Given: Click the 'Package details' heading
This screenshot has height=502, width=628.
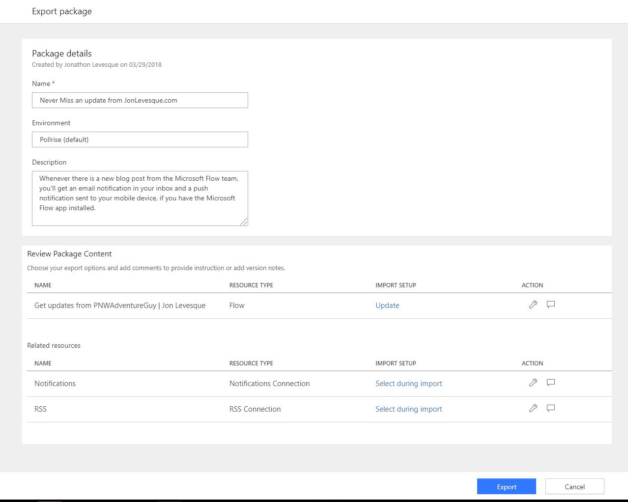Looking at the screenshot, I should 62,54.
